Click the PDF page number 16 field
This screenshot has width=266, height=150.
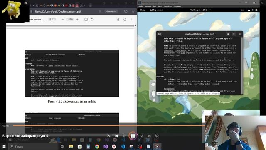click(x=50, y=20)
